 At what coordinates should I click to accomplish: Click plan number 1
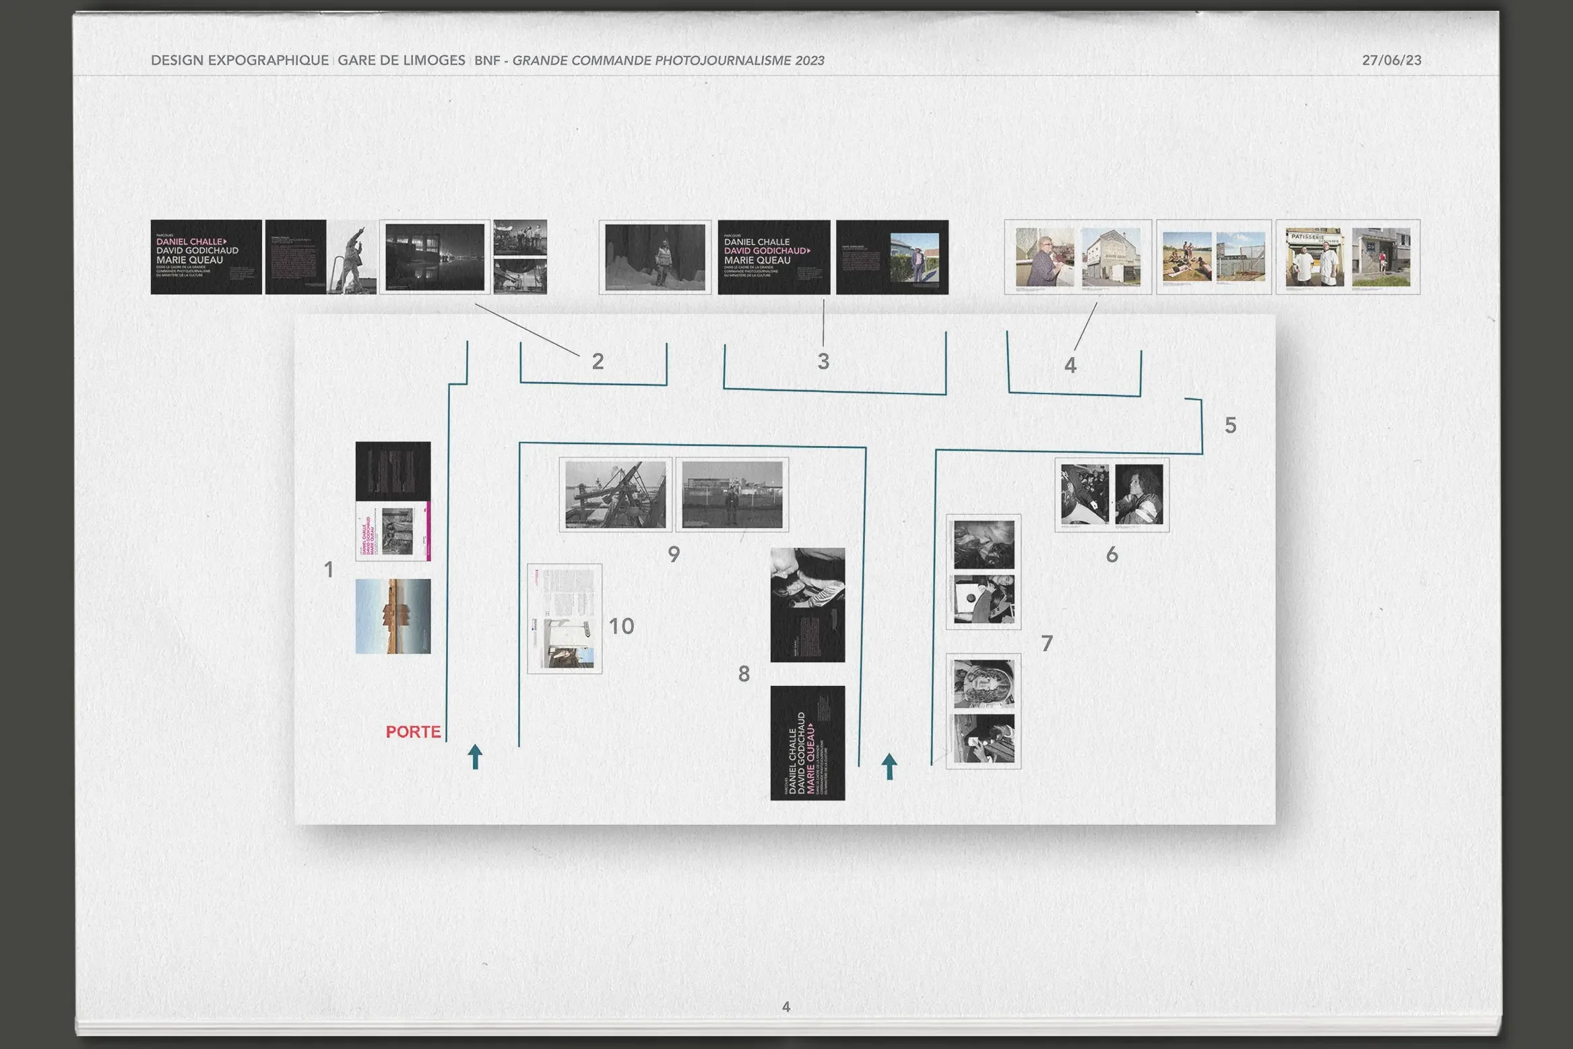329,570
